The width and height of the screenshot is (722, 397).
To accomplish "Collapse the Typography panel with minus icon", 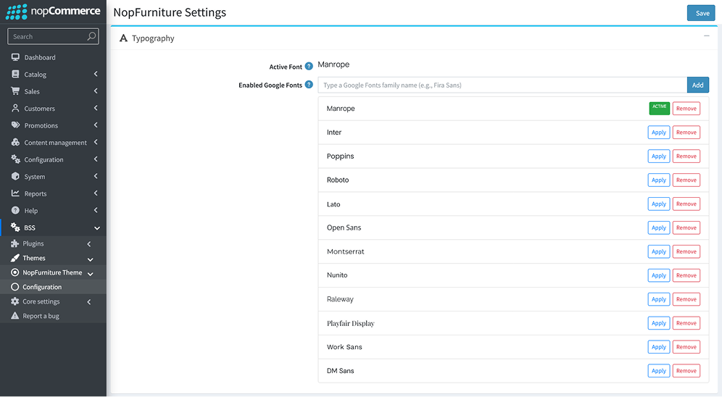I will coord(706,36).
